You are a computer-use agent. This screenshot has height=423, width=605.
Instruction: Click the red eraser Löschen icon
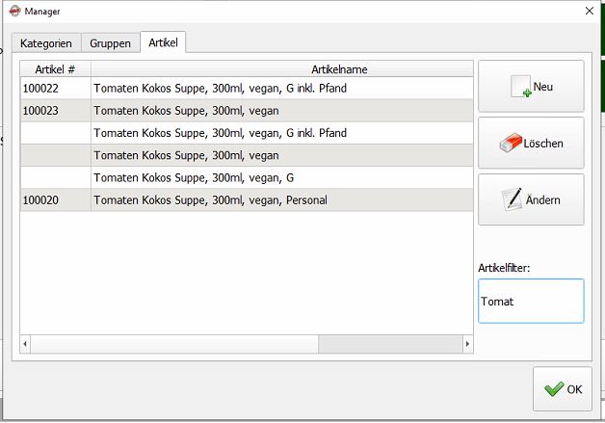511,143
